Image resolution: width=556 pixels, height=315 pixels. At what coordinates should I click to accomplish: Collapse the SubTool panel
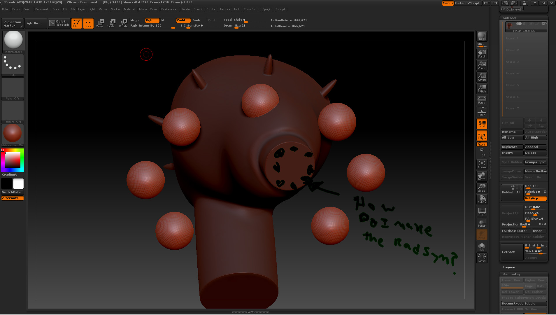[x=509, y=18]
